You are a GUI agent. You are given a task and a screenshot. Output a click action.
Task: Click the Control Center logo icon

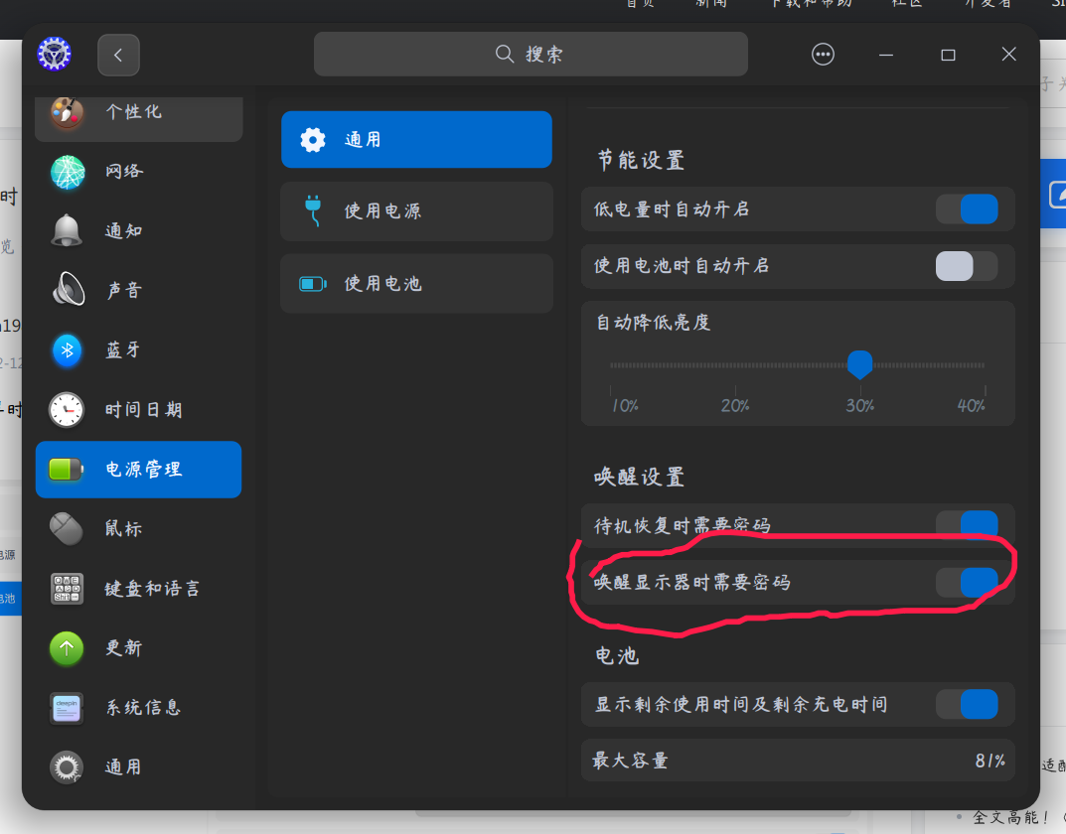(x=54, y=55)
